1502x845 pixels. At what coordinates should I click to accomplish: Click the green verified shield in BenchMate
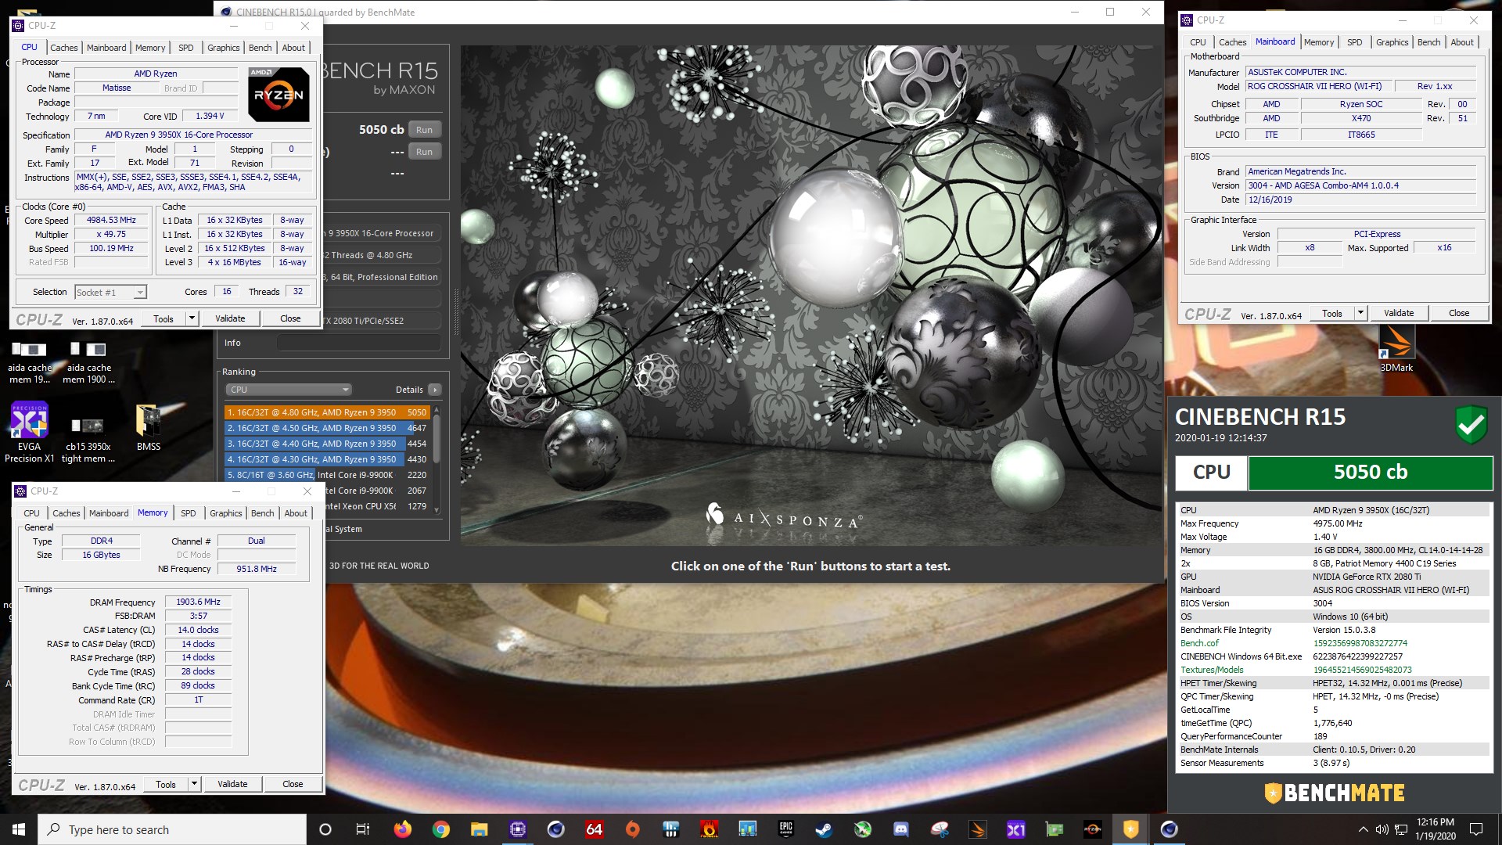pyautogui.click(x=1471, y=424)
